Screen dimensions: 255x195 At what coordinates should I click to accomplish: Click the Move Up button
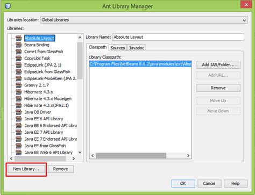218,100
